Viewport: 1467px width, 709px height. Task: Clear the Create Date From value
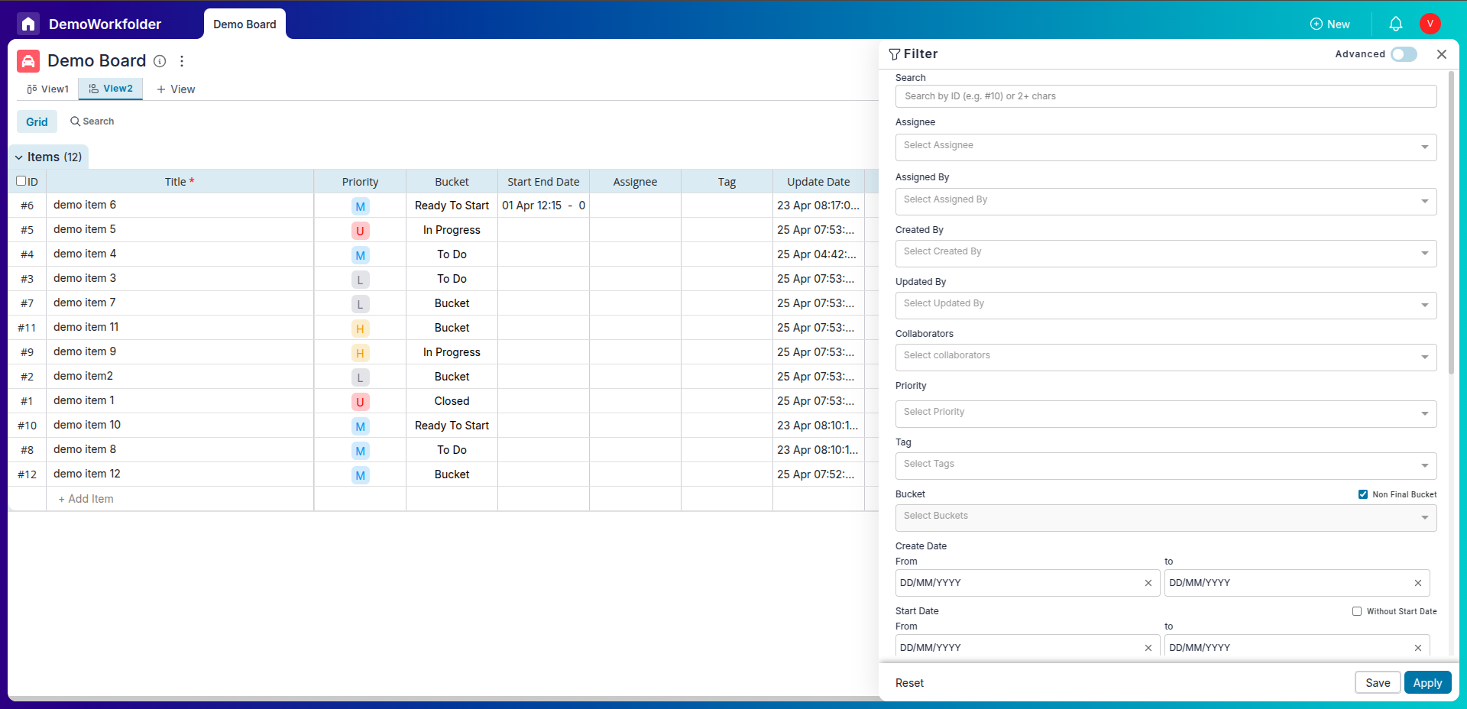pos(1148,583)
